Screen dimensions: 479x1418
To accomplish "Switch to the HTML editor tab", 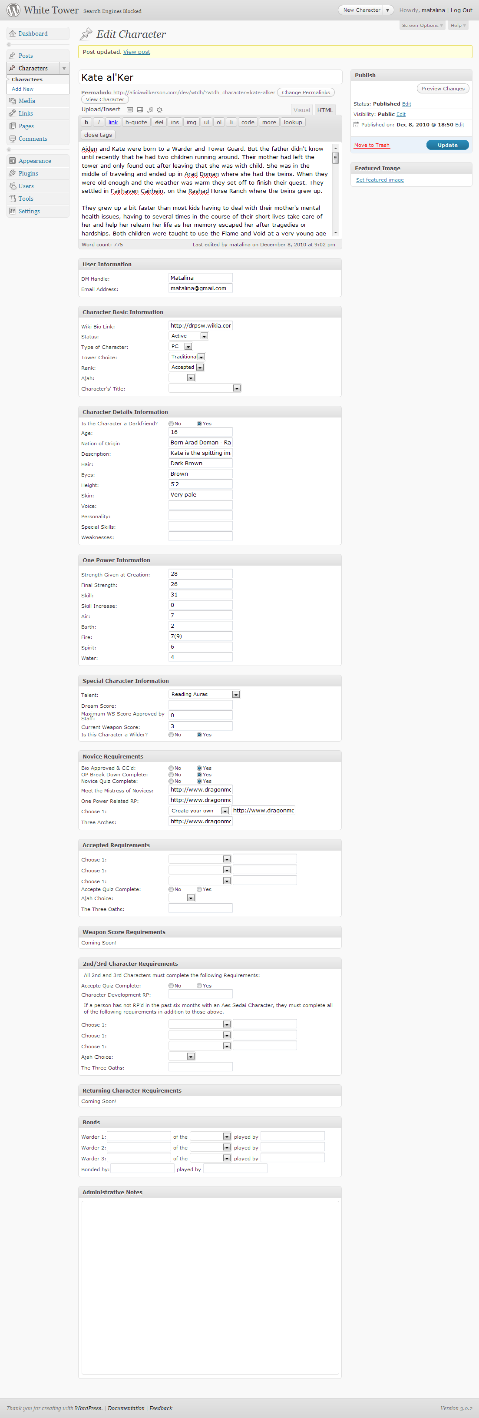I will (325, 110).
